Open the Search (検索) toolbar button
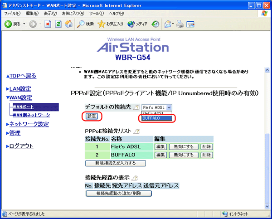The height and width of the screenshot is (219, 272). click(x=85, y=24)
